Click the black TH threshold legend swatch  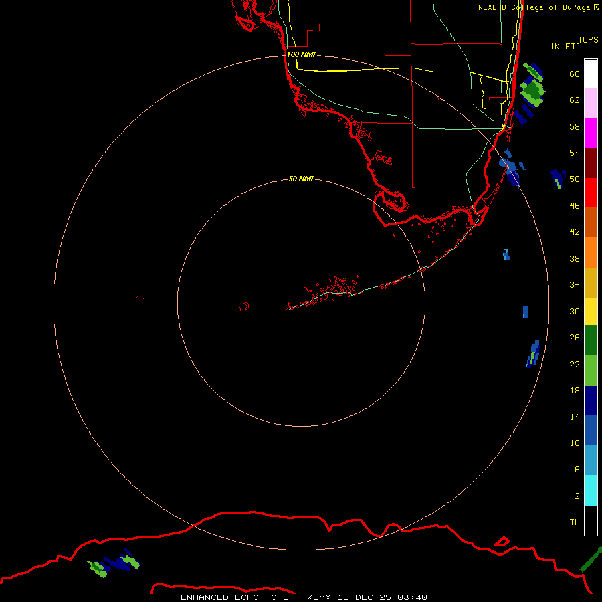tap(591, 520)
